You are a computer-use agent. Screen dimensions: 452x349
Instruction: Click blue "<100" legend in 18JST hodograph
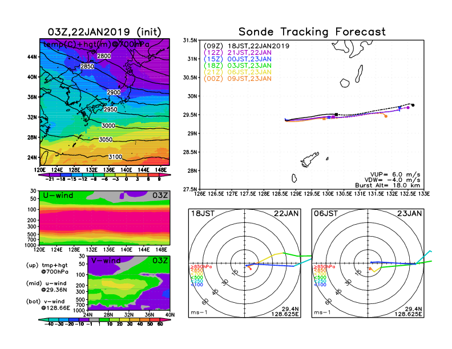(197, 285)
